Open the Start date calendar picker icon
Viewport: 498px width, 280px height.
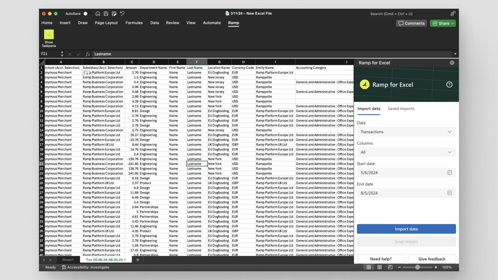coord(450,172)
